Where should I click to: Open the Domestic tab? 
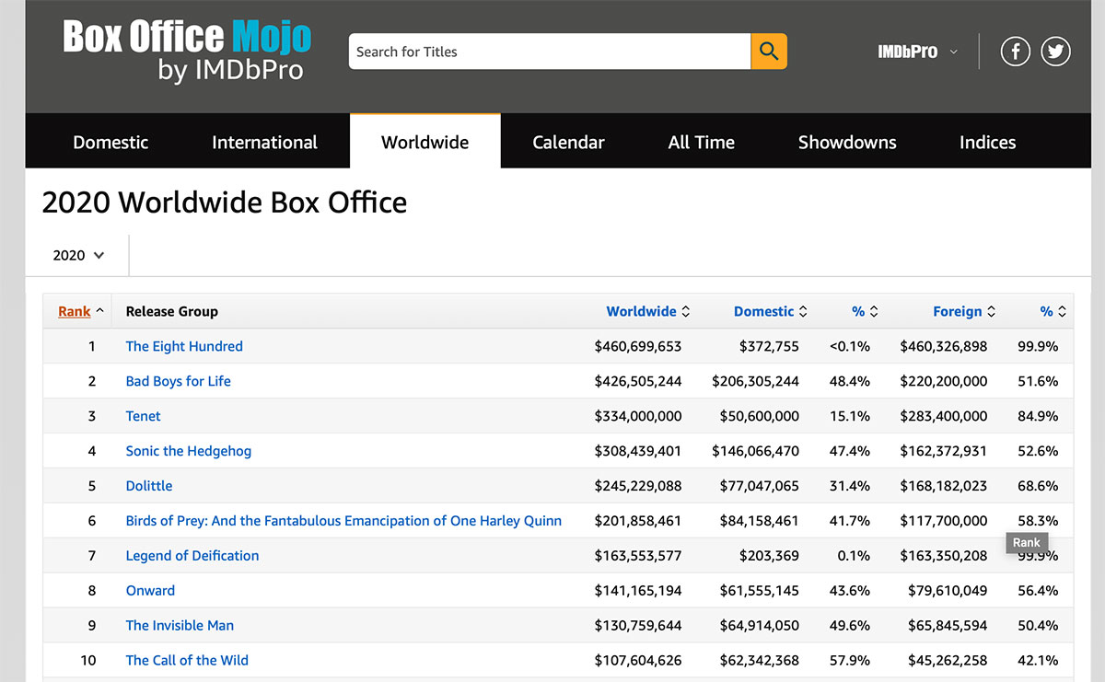tap(110, 142)
